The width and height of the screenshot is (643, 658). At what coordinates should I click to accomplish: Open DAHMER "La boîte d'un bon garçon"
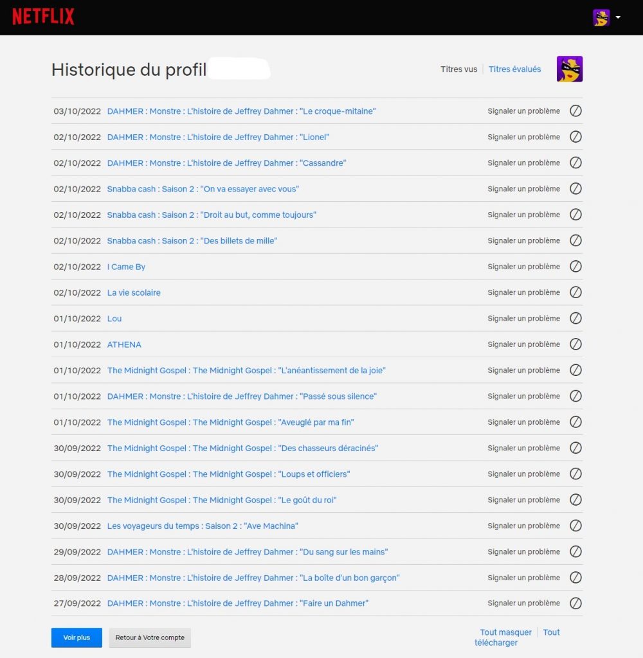pos(253,578)
